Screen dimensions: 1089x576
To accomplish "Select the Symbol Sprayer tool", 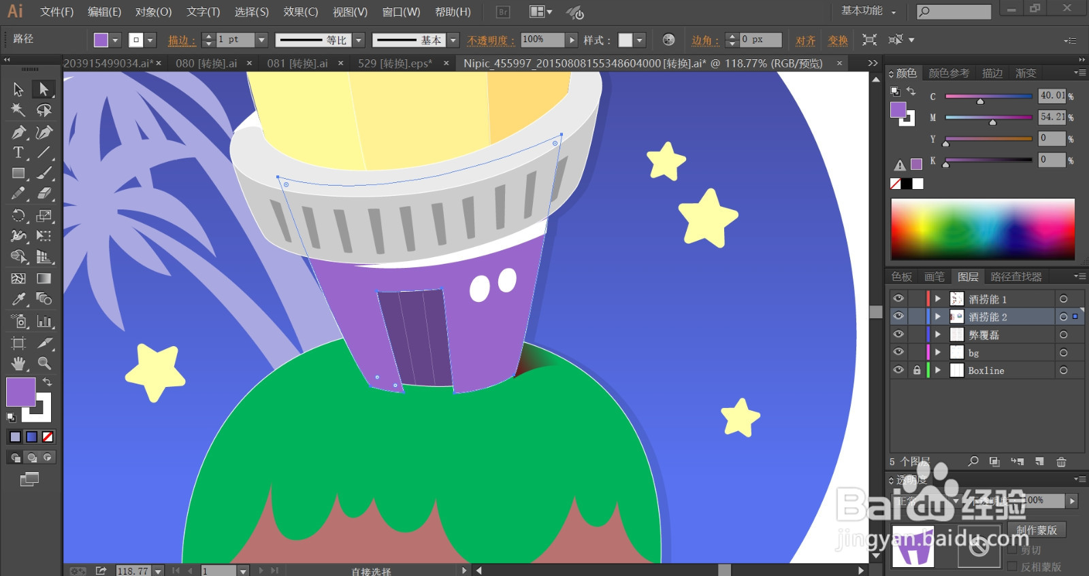I will coord(18,321).
